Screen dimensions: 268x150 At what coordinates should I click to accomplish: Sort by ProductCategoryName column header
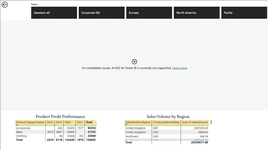click(30, 122)
